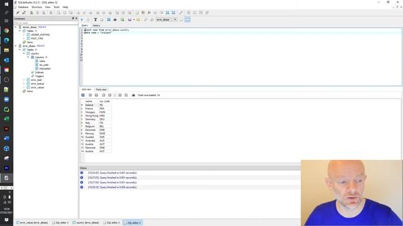Screen dimensions: 403x226
Task: Click the File Explorer icon in taskbar
Action: [x=6, y=50]
